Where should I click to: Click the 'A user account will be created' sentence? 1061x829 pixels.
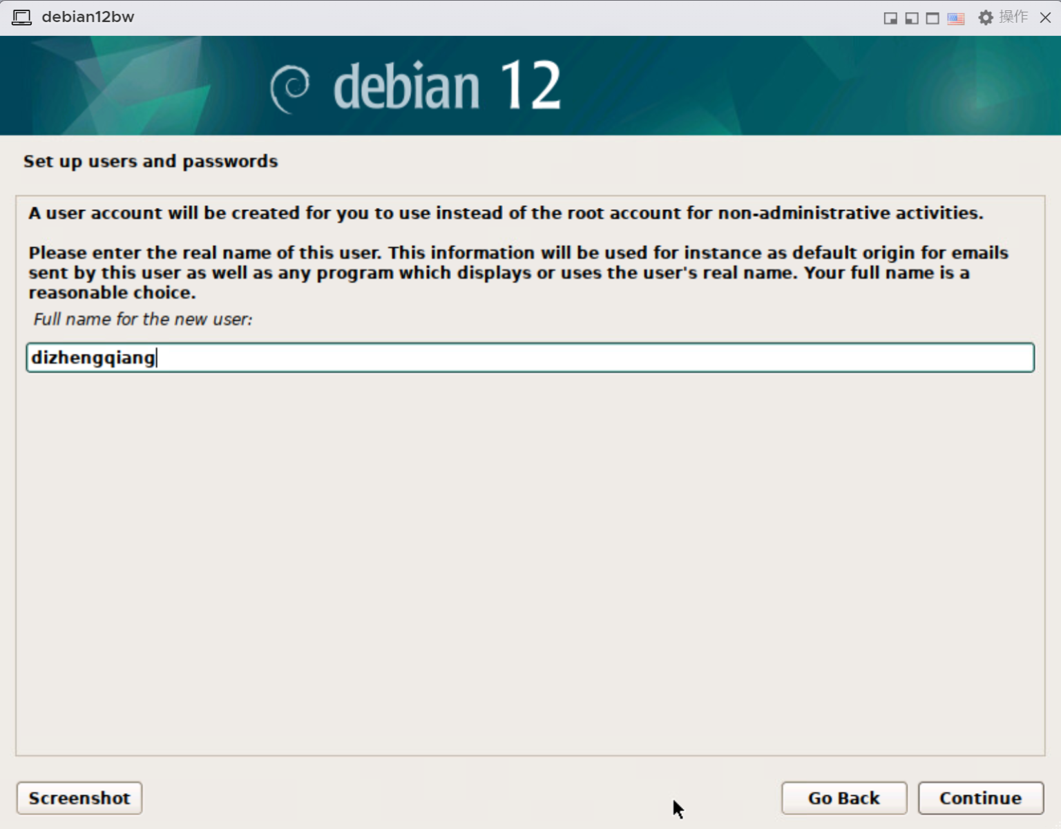pos(505,213)
